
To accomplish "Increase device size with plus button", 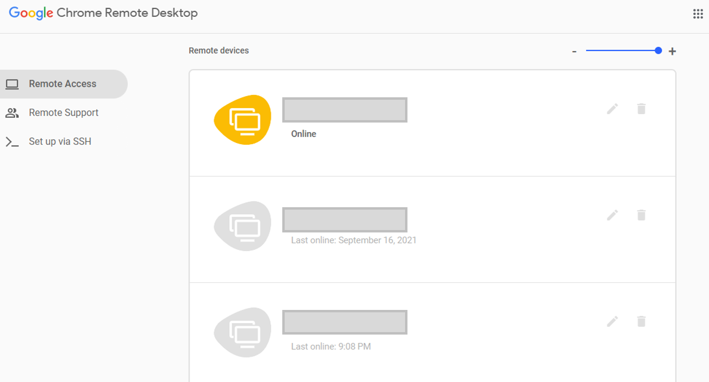I will coord(672,52).
